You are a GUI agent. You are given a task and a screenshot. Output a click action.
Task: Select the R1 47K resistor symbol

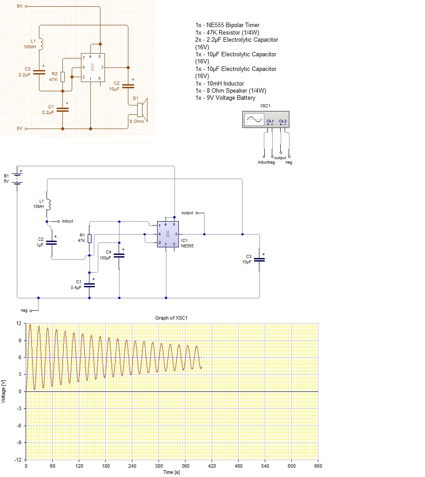pos(89,238)
